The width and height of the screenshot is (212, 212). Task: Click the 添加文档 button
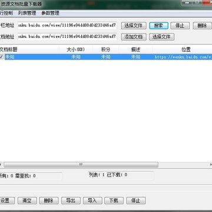pos(134,37)
